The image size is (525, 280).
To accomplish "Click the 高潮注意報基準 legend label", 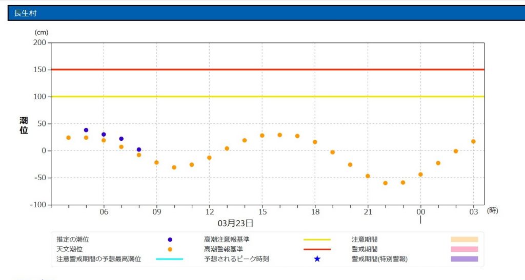I will [227, 240].
